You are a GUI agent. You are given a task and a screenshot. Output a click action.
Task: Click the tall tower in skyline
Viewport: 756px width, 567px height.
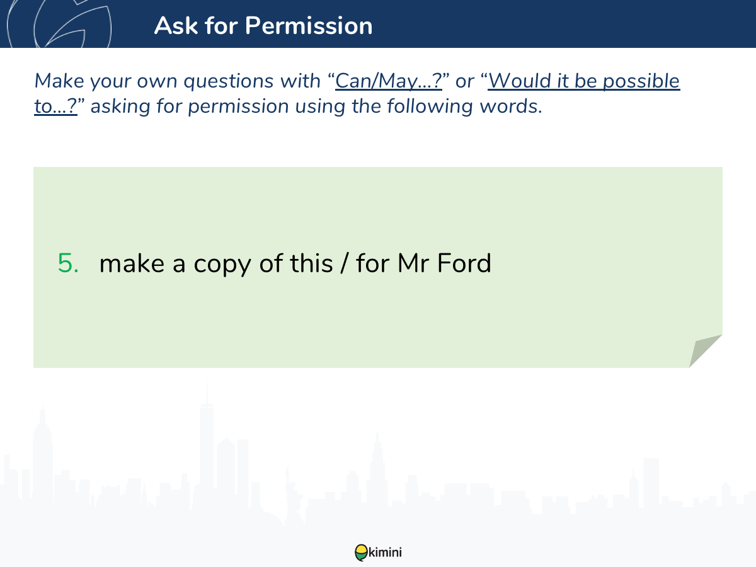(207, 441)
